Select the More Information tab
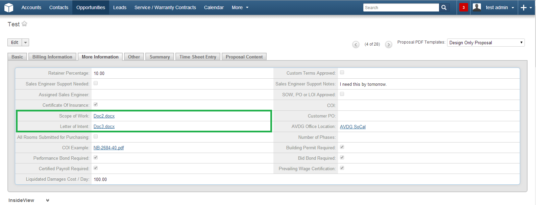Screen dimensions: 536x205 click(x=100, y=57)
